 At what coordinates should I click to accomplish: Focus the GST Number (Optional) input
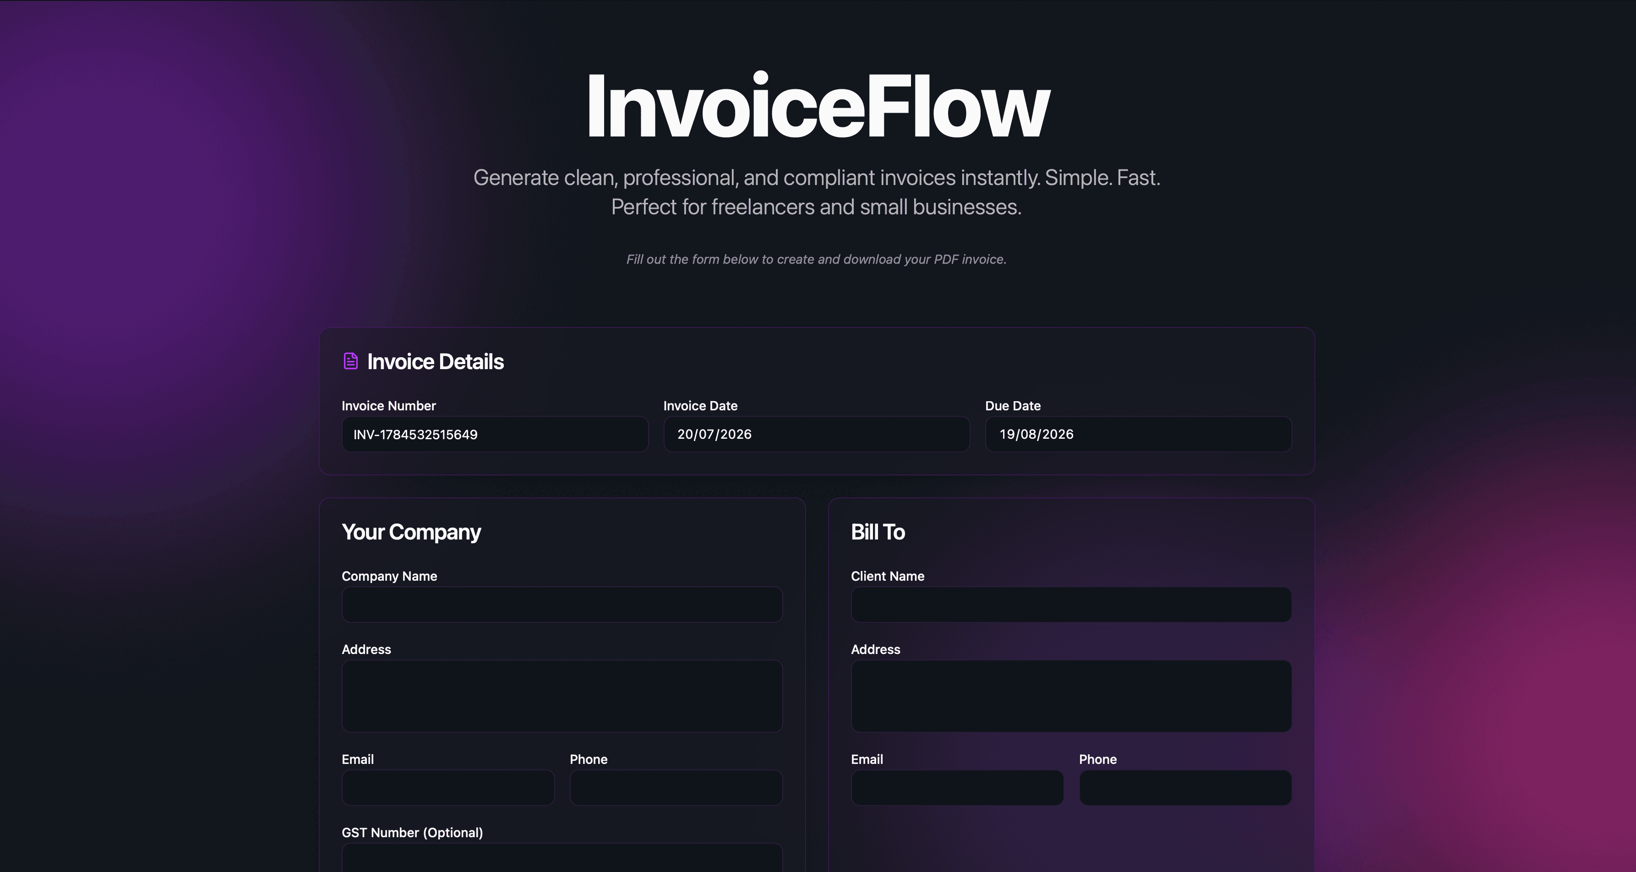click(562, 858)
